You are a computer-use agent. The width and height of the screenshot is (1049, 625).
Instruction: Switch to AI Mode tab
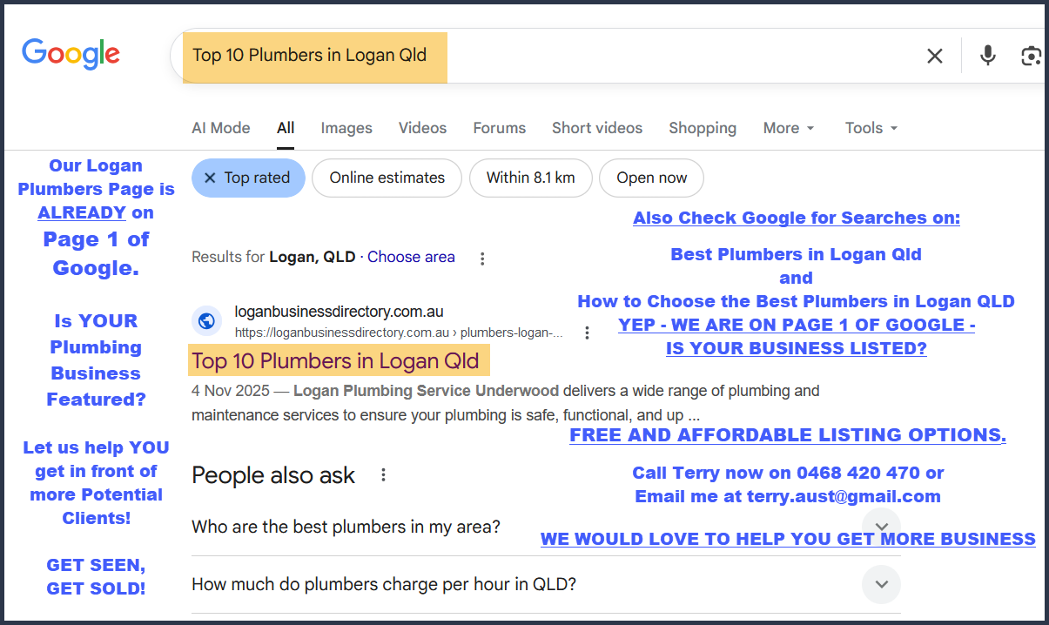click(220, 128)
